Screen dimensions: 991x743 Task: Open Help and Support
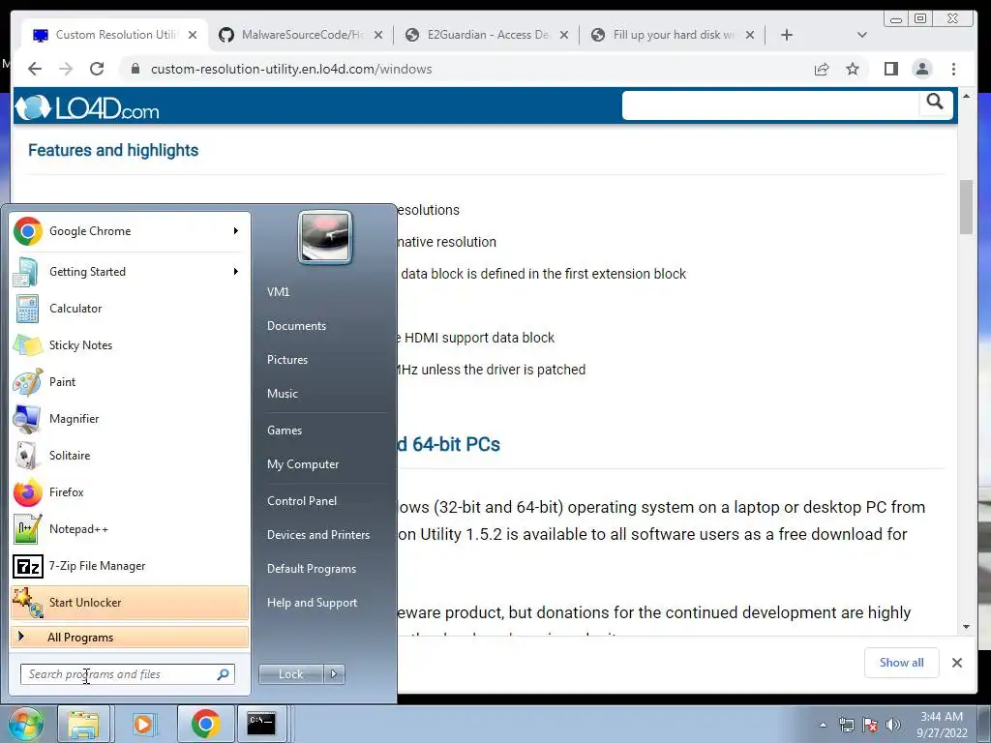313,603
